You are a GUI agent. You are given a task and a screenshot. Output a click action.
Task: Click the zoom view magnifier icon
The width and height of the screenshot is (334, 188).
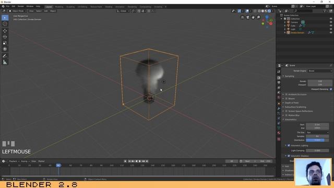click(x=258, y=17)
